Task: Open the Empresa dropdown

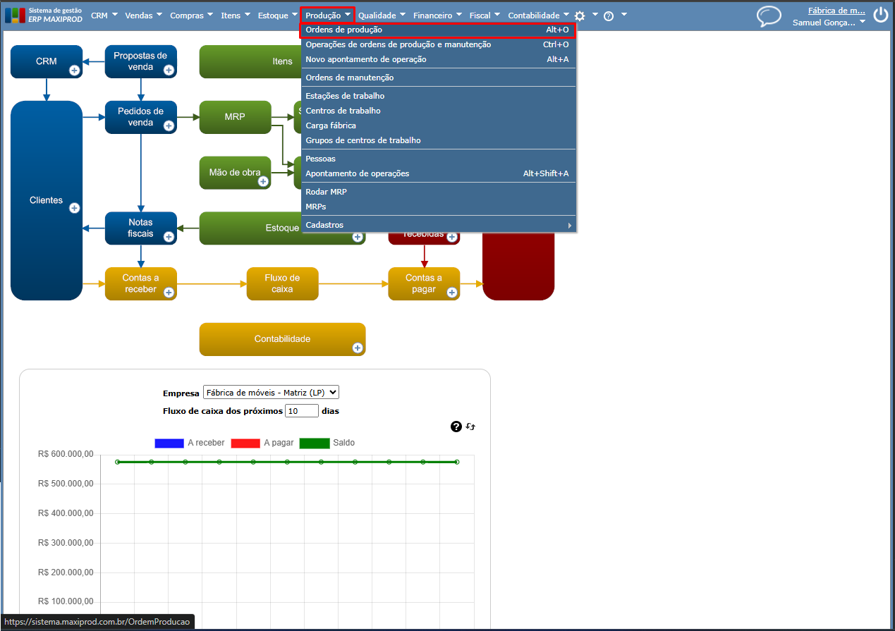Action: coord(271,392)
